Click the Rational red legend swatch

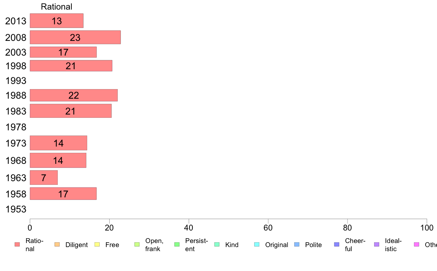17,244
